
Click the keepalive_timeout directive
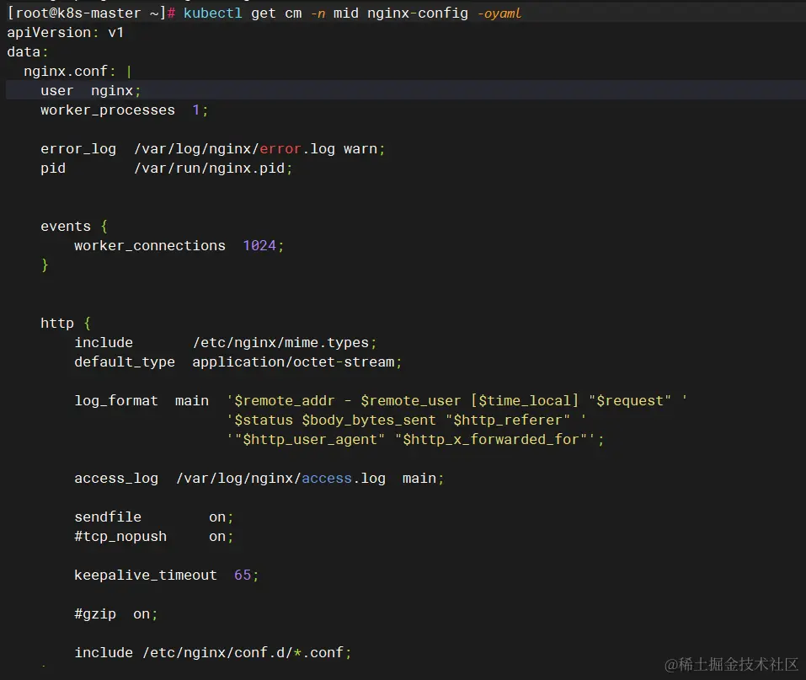tap(146, 575)
